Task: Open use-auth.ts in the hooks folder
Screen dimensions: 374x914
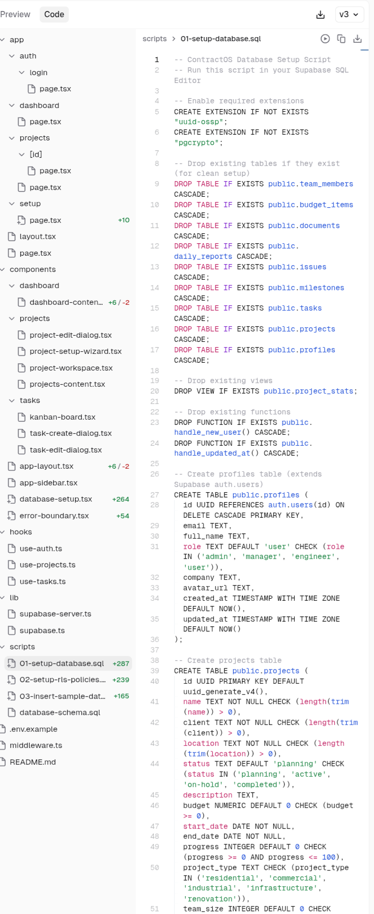Action: (41, 549)
